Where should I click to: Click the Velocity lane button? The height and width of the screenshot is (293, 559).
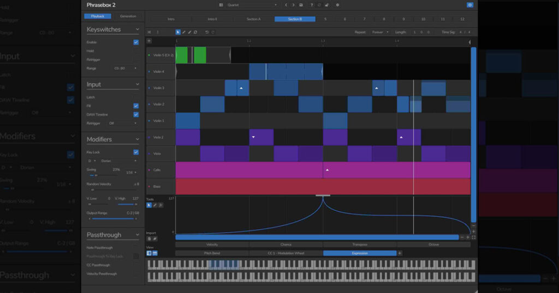coord(212,245)
